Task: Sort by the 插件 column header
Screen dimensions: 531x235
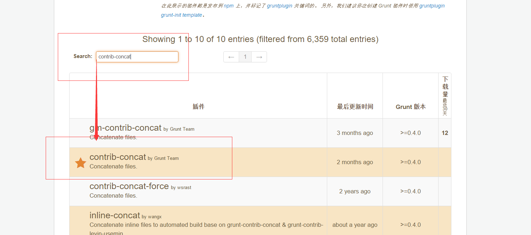Action: tap(198, 106)
